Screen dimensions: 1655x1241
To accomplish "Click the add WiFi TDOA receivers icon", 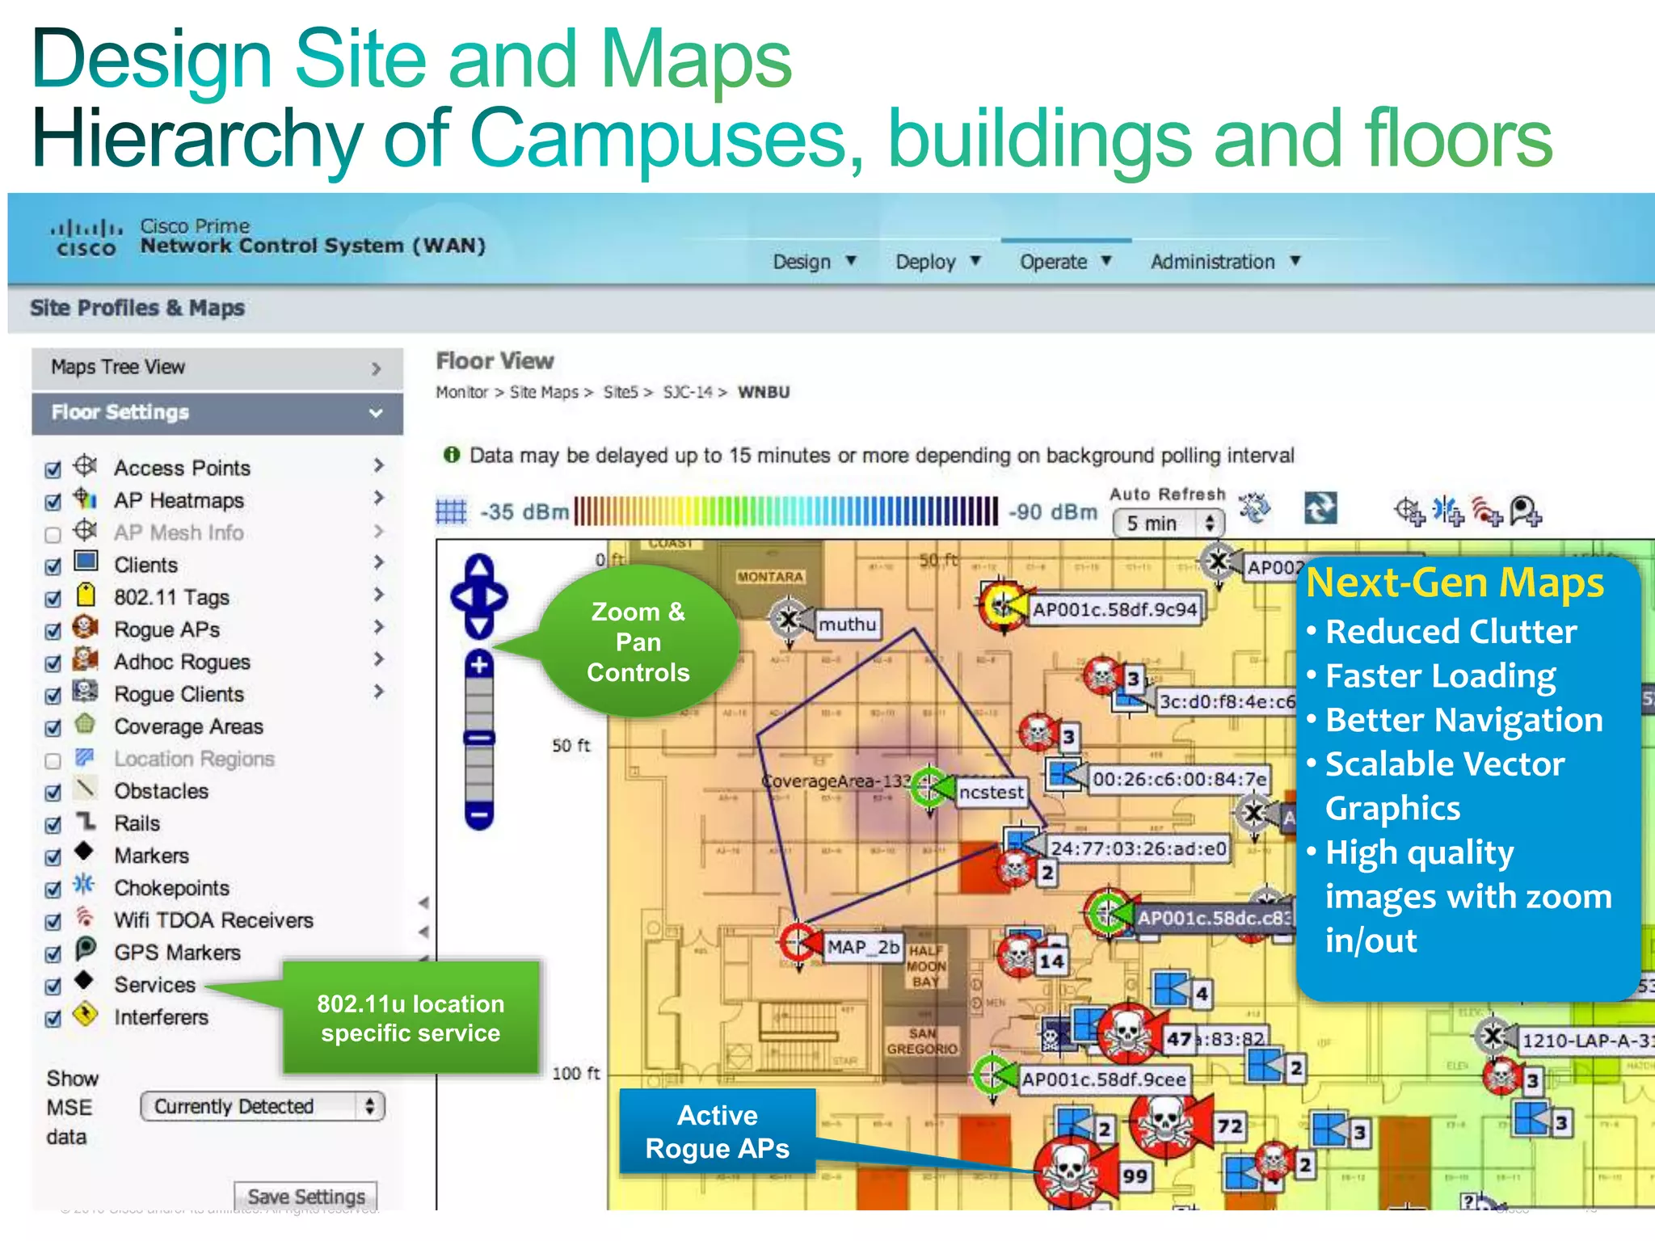I will click(1487, 511).
